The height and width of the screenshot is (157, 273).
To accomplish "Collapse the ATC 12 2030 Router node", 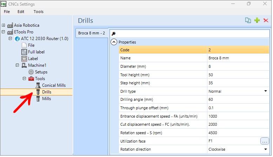I will [10, 38].
